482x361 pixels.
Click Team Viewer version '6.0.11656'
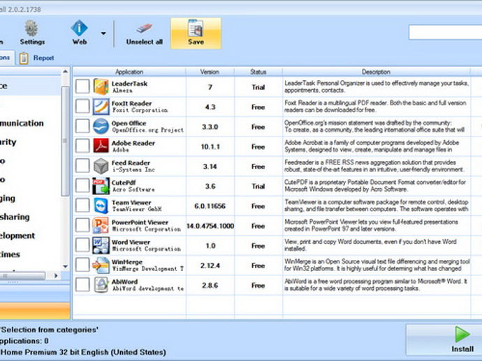coord(210,206)
